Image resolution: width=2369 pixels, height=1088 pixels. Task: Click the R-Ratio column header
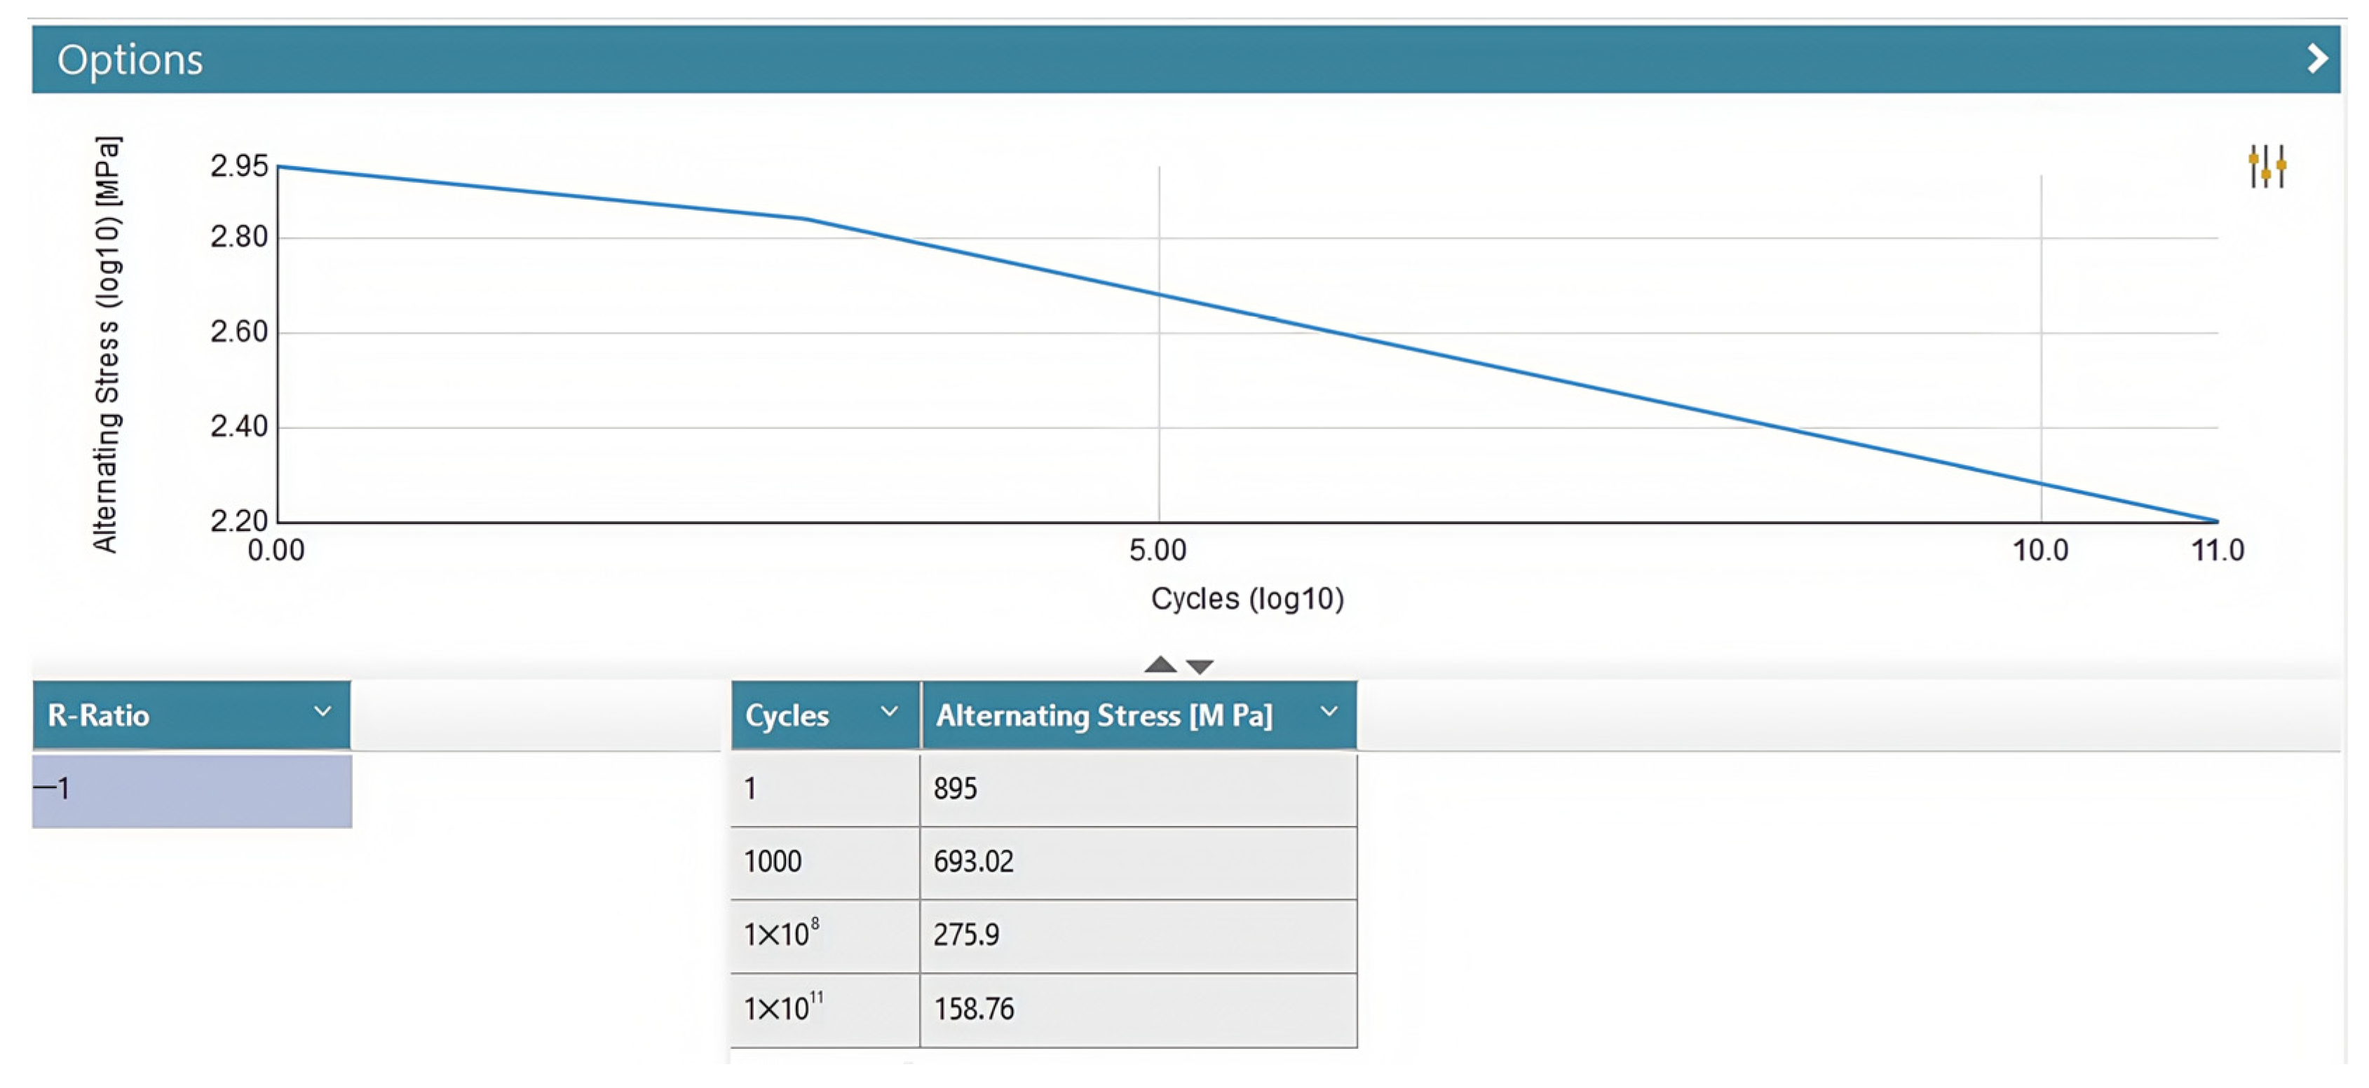point(98,715)
